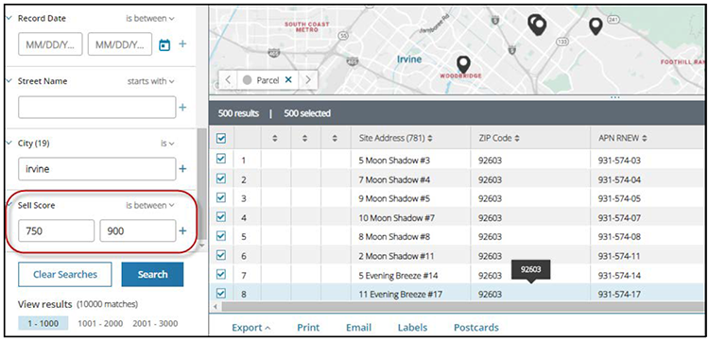Expand the Export options menu
The image size is (709, 340).
251,328
